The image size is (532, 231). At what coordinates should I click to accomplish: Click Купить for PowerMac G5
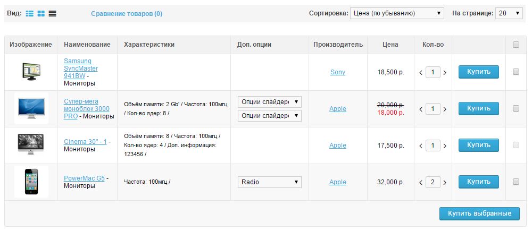pos(479,182)
